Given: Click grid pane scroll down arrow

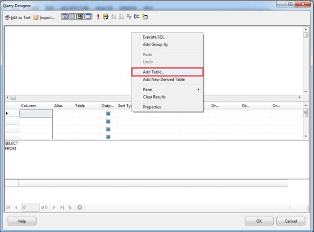Looking at the screenshot, I should (x=306, y=136).
